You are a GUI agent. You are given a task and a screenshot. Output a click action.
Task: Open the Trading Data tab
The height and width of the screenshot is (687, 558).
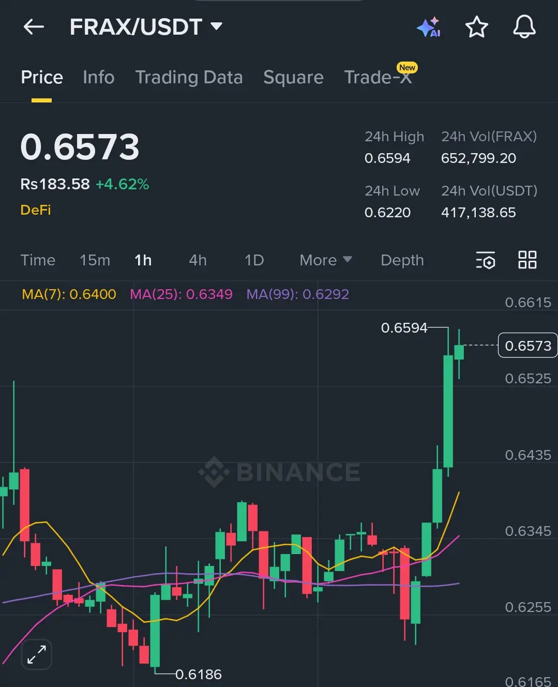click(189, 77)
